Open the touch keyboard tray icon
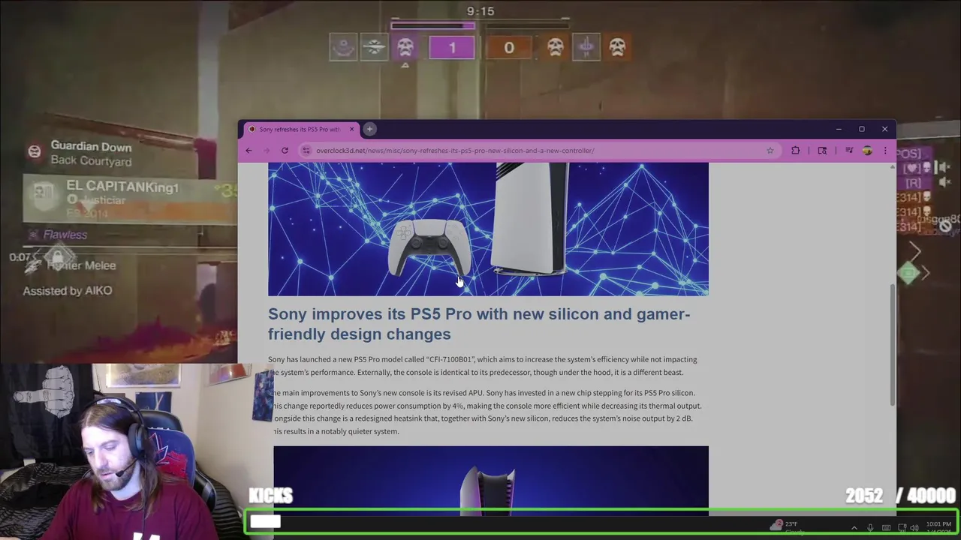The height and width of the screenshot is (540, 961). pos(887,528)
